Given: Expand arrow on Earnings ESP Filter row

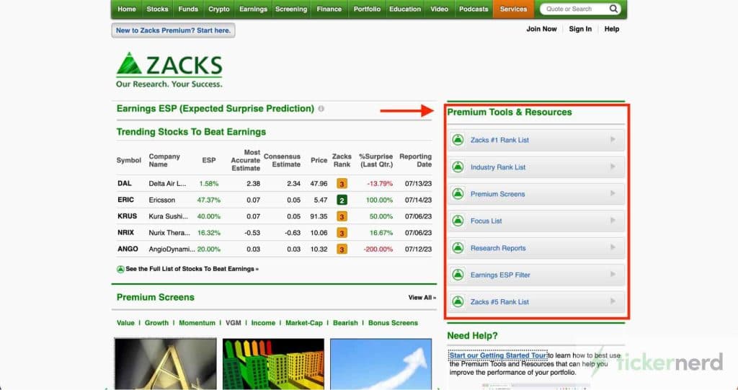Looking at the screenshot, I should [x=613, y=274].
